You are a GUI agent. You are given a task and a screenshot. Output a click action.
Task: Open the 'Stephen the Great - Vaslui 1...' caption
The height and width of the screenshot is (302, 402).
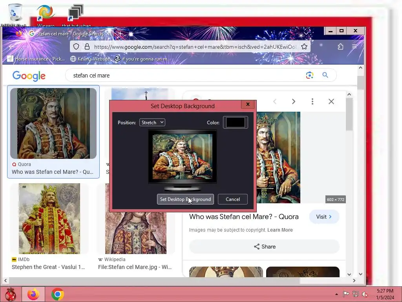pyautogui.click(x=48, y=267)
